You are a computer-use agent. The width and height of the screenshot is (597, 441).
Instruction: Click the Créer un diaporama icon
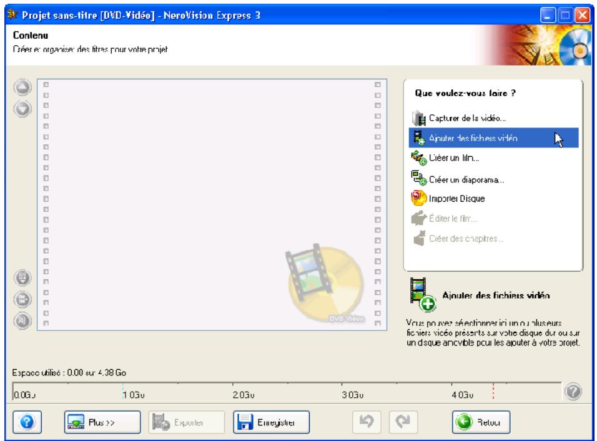(x=419, y=178)
